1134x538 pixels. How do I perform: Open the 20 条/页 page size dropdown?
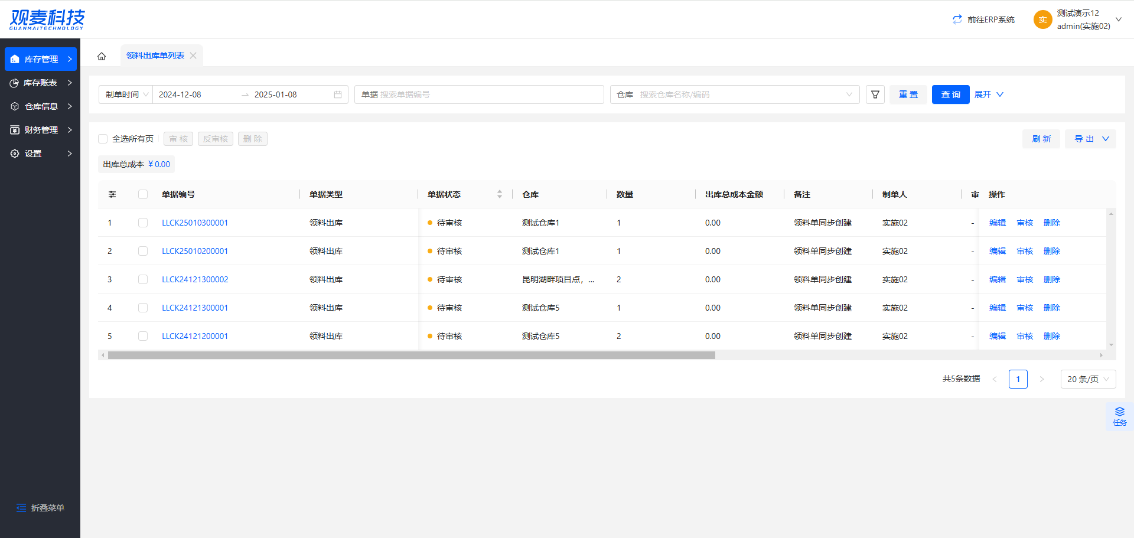tap(1088, 379)
